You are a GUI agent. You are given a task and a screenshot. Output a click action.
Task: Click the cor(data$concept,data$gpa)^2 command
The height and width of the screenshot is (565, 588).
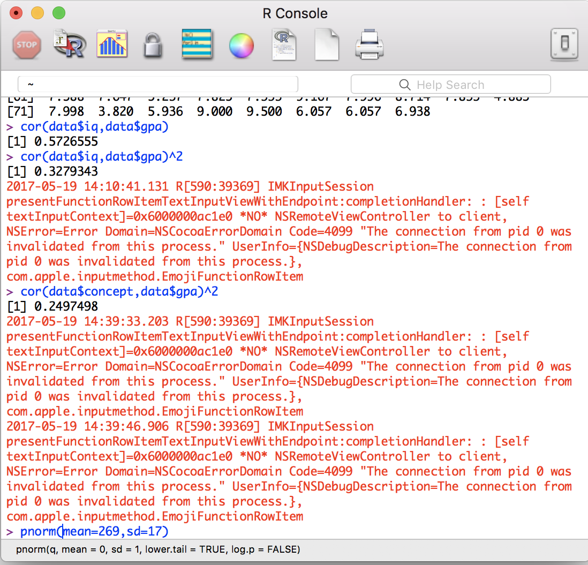119,291
